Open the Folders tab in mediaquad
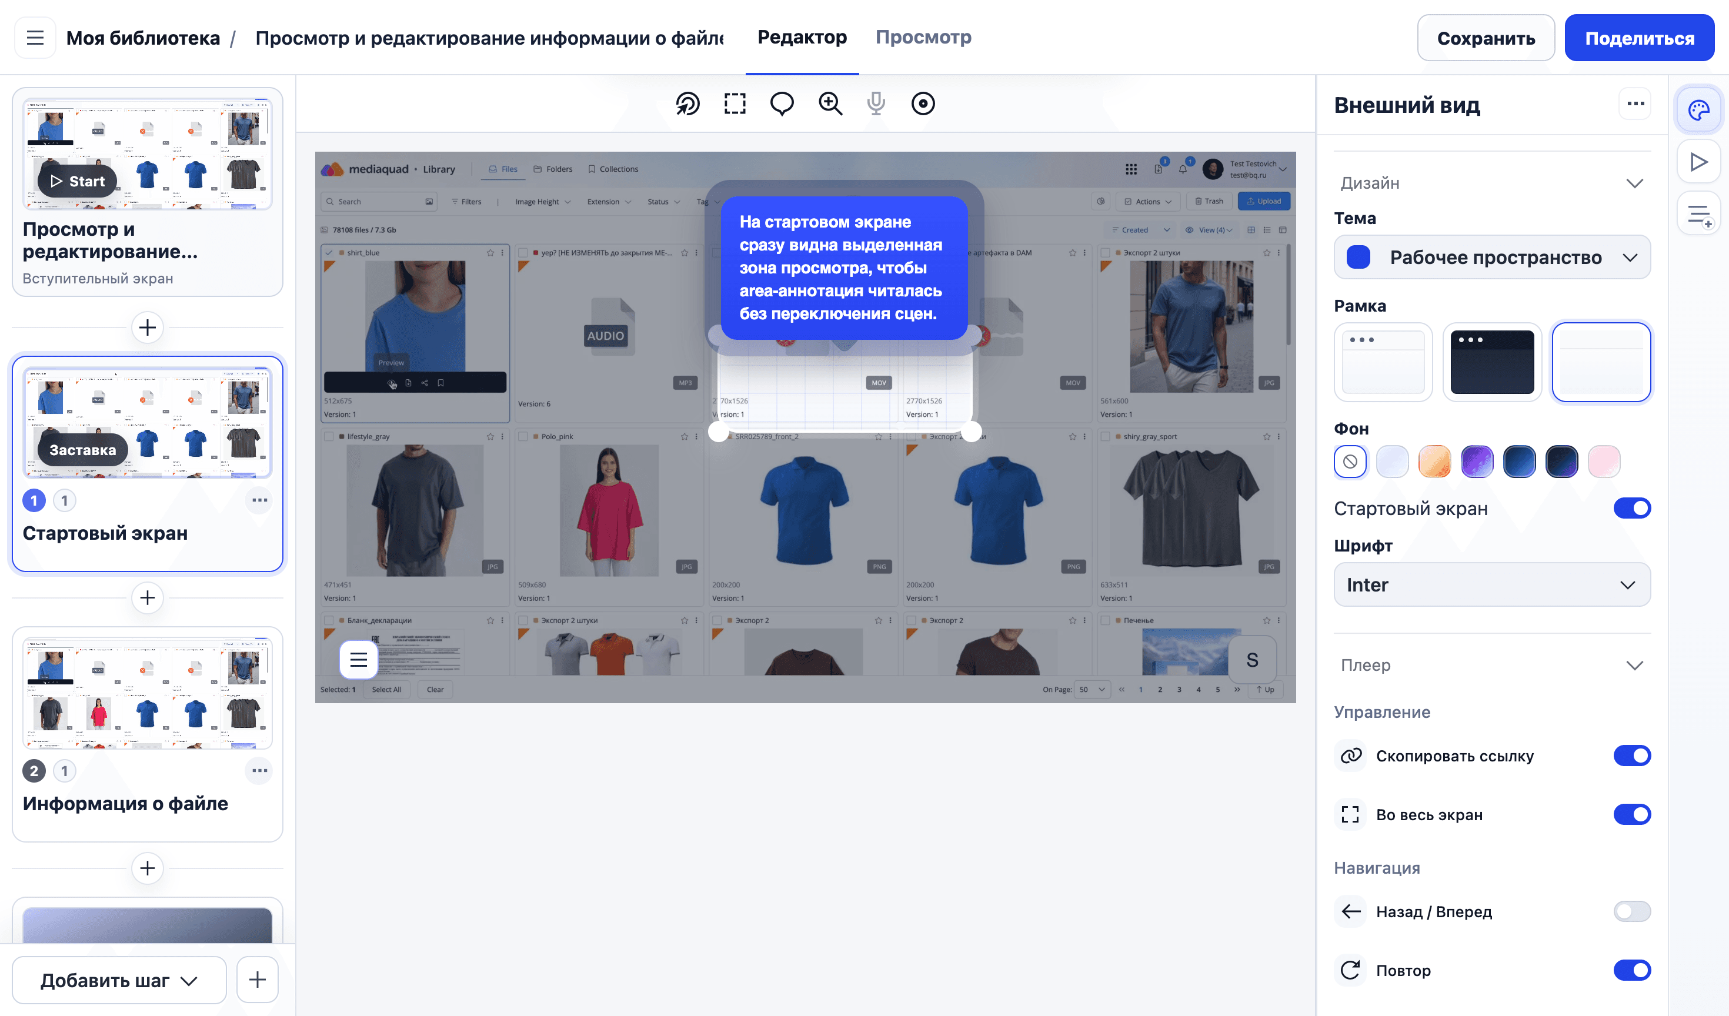 point(553,169)
